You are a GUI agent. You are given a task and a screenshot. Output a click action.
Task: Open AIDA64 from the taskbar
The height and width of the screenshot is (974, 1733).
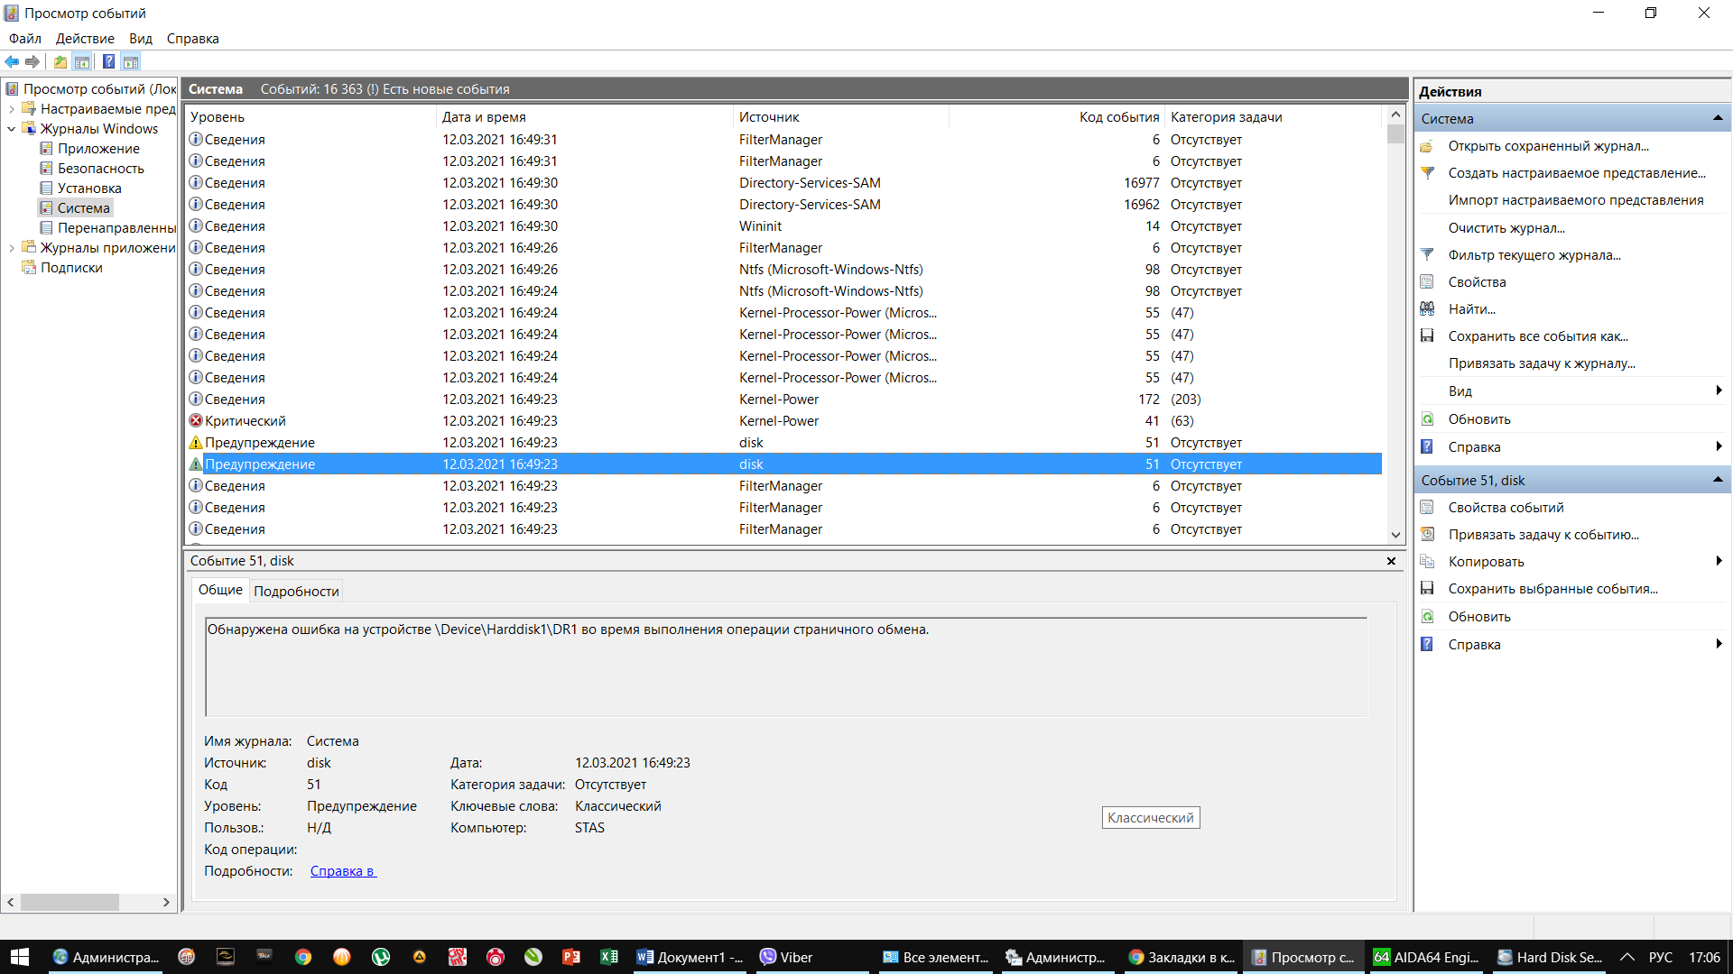(1426, 957)
